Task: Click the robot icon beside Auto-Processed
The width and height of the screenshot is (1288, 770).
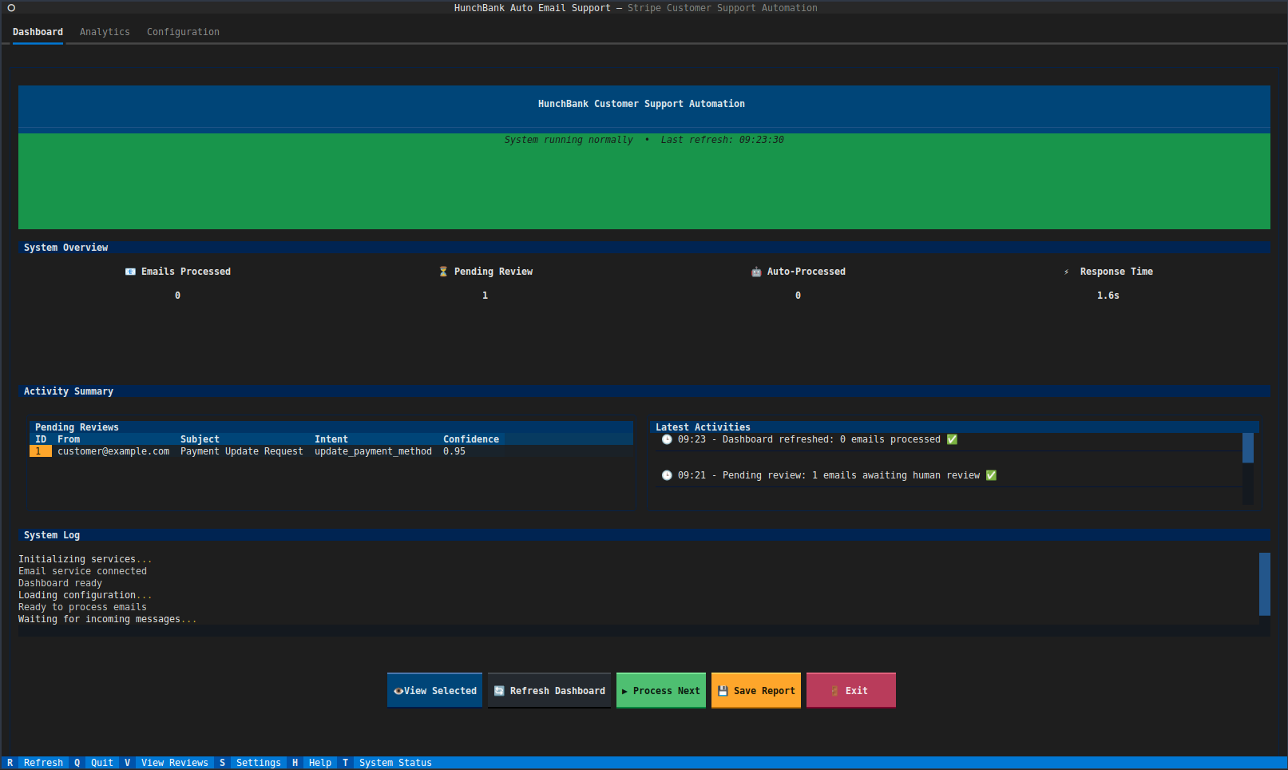Action: 756,272
